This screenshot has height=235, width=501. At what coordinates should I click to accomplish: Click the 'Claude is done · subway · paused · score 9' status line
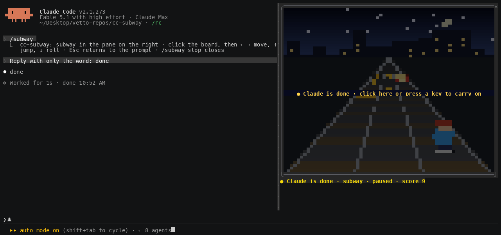tap(352, 181)
